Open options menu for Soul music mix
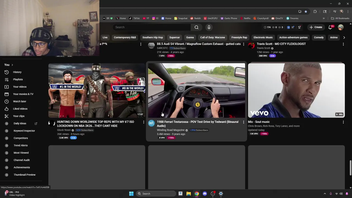 [343, 122]
